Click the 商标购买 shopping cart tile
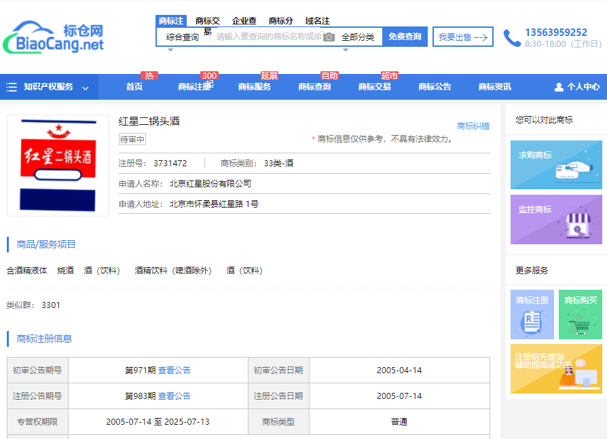The image size is (607, 439). tap(581, 314)
